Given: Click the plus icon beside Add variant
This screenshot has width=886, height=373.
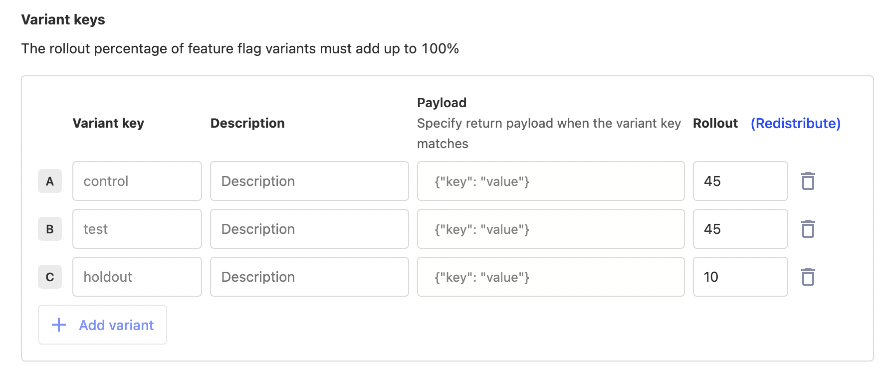Looking at the screenshot, I should coord(59,325).
